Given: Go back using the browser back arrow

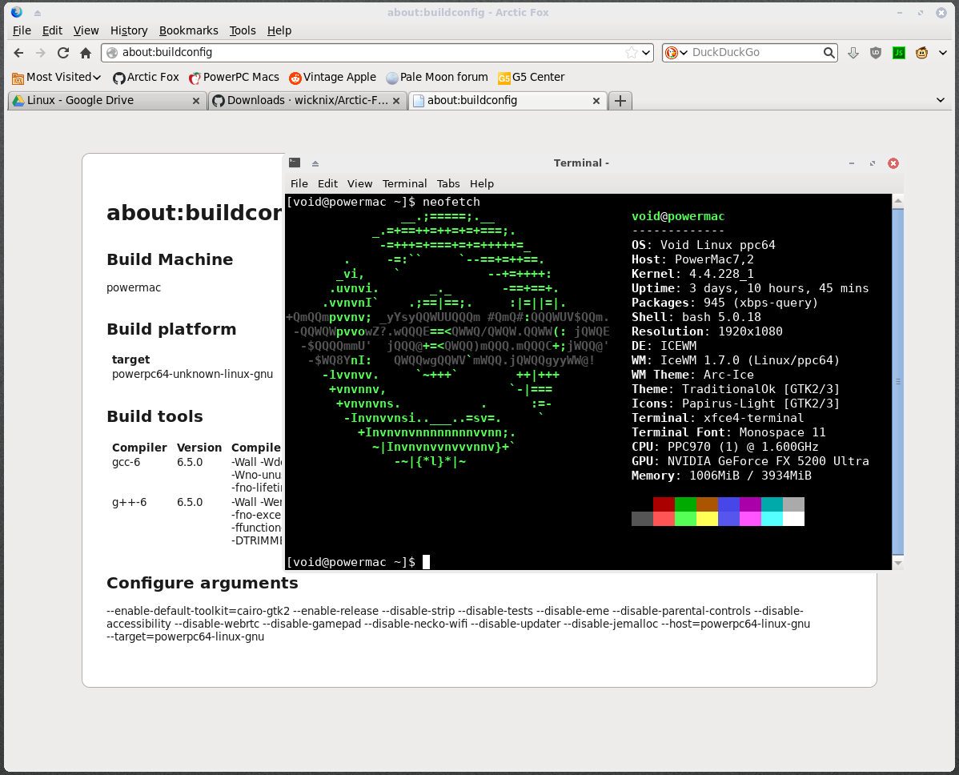Looking at the screenshot, I should coord(18,53).
